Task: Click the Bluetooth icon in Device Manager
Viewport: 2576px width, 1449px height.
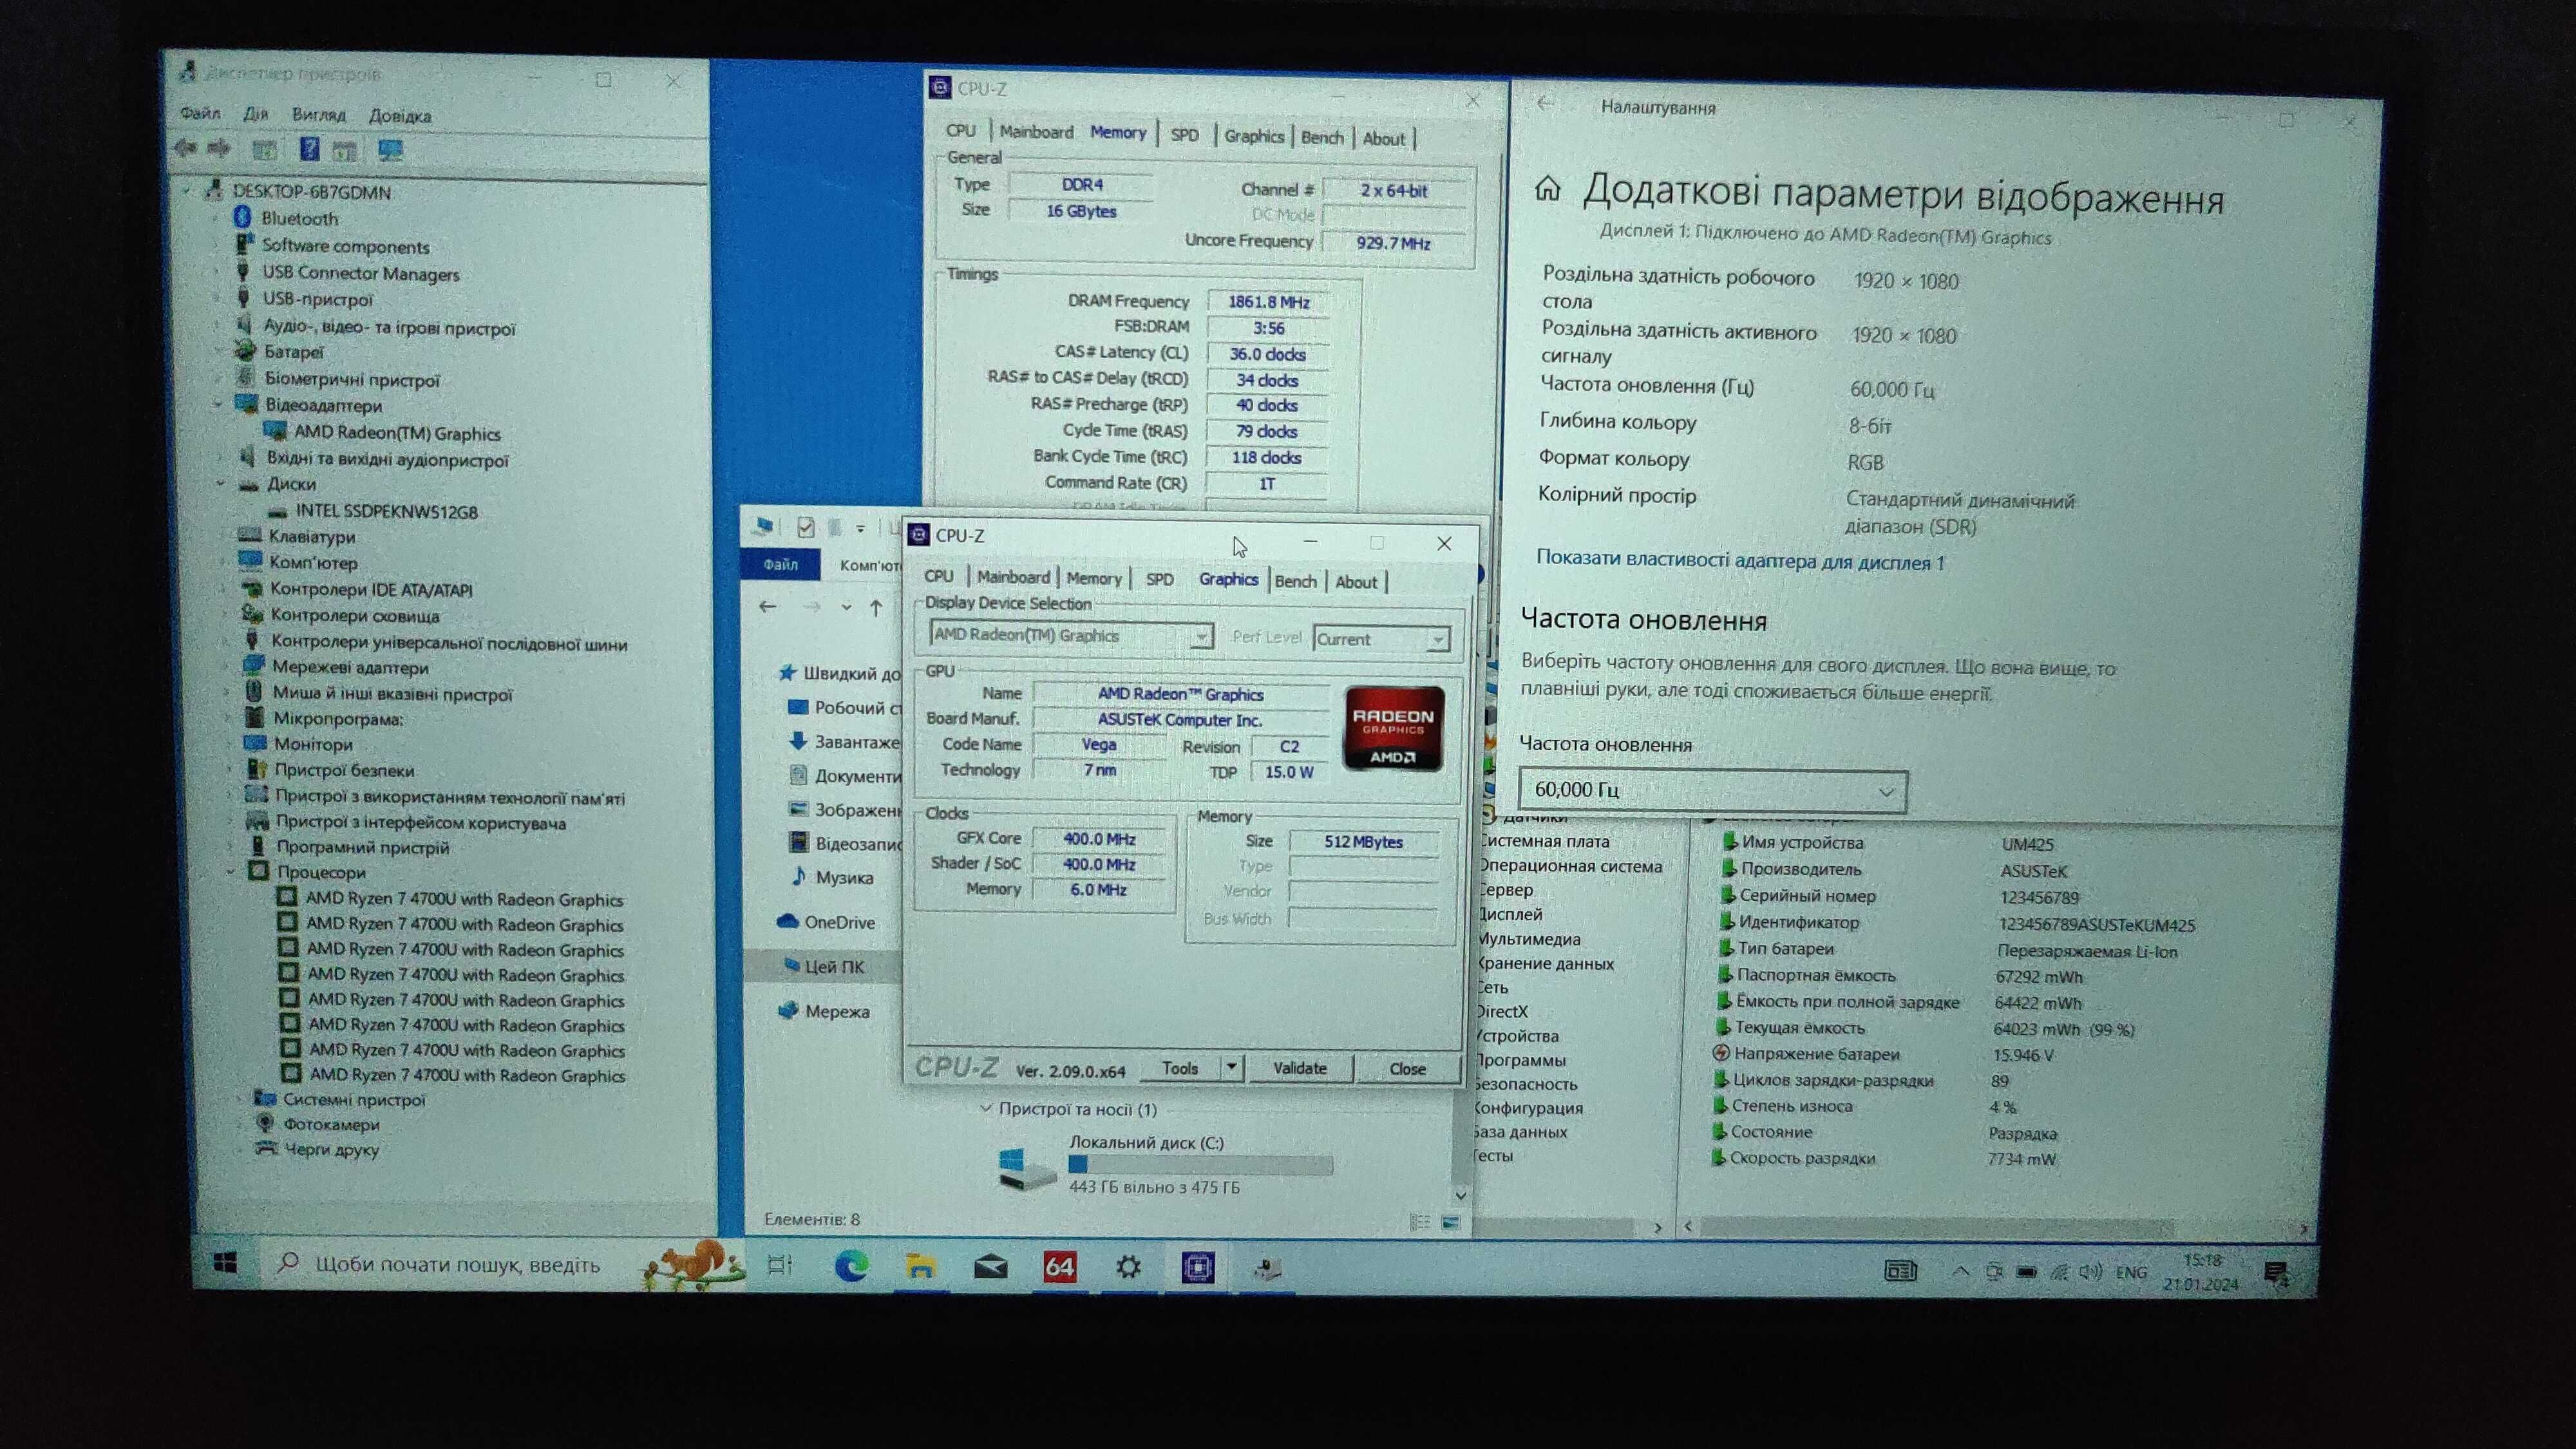Action: point(249,218)
